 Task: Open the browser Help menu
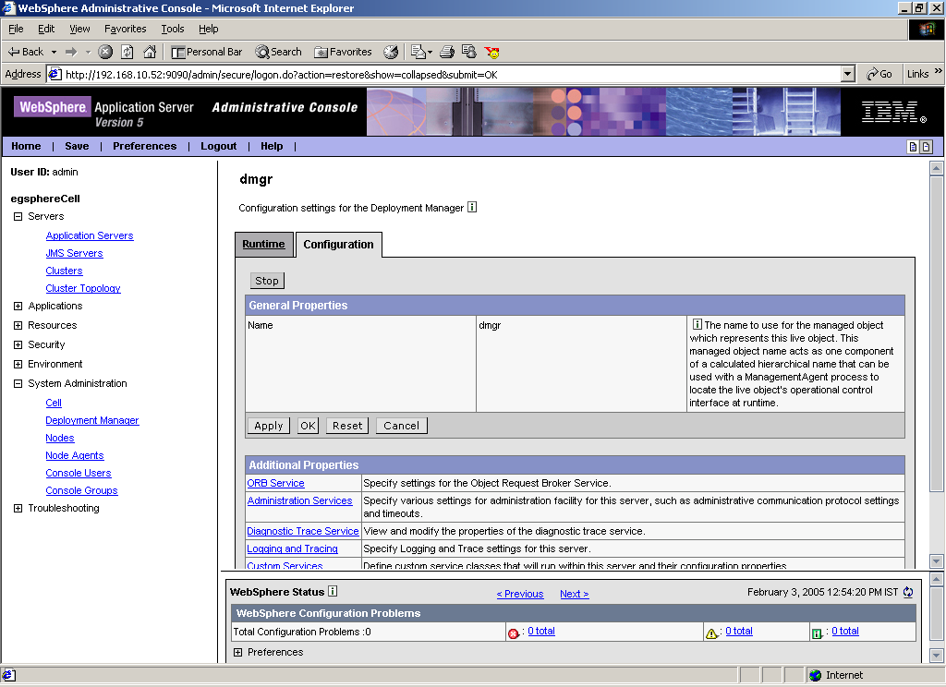pos(208,29)
